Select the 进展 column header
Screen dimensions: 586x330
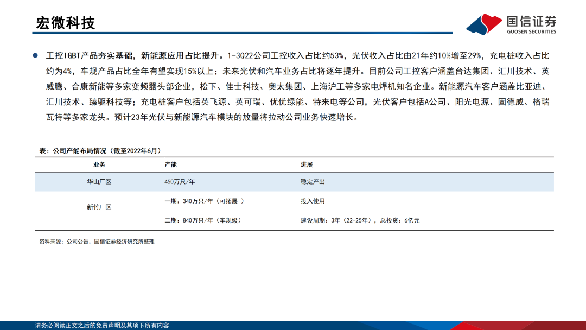click(x=307, y=164)
